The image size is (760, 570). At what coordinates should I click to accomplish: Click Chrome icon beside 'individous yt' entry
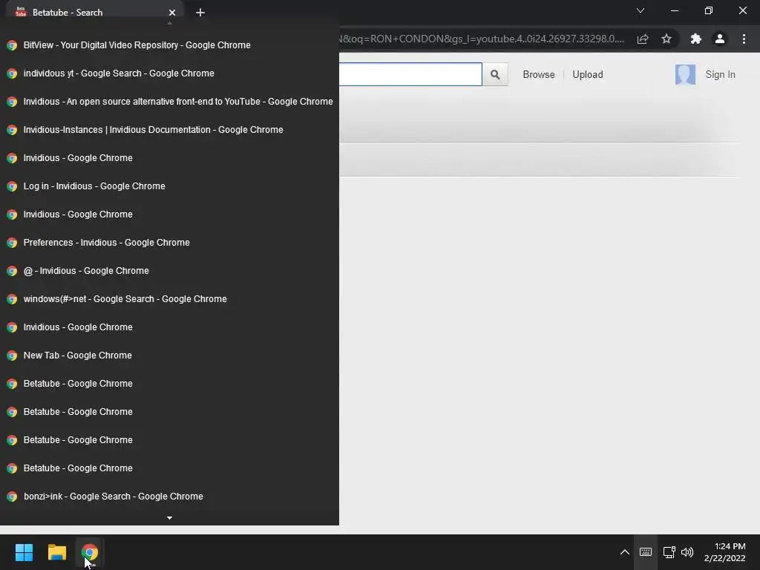click(x=12, y=73)
